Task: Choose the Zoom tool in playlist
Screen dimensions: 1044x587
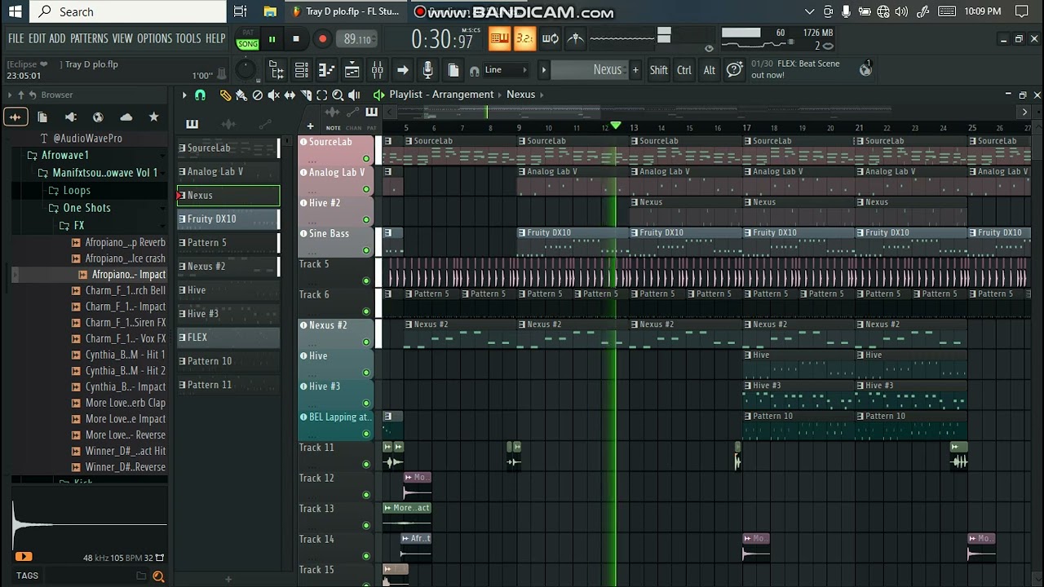Action: click(x=338, y=95)
